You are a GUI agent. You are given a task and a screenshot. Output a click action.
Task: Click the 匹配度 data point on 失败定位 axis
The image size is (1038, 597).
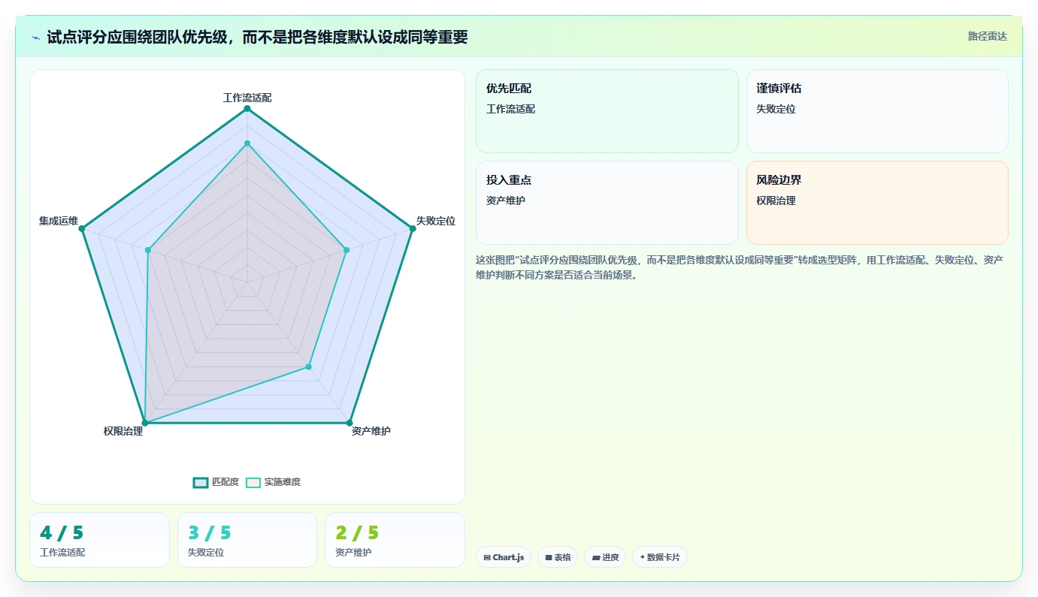412,229
